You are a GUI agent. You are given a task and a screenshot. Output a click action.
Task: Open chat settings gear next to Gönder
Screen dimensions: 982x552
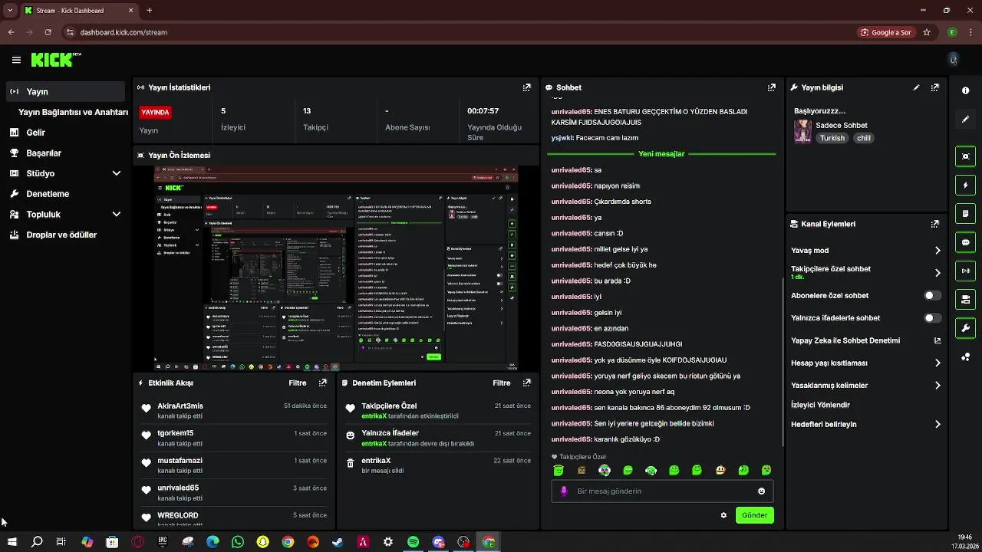tap(723, 515)
